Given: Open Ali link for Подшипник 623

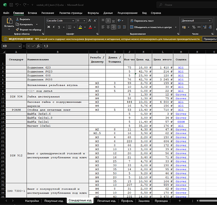Looking at the screenshot, I should pos(181,68).
